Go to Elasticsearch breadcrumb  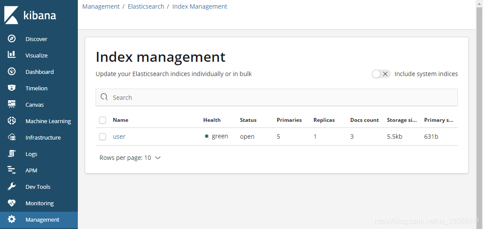coord(146,6)
